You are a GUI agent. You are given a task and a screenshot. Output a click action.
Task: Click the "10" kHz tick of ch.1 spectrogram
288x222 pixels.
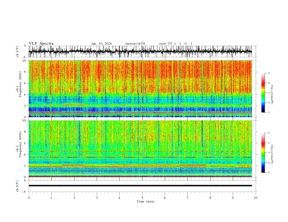tap(25, 61)
